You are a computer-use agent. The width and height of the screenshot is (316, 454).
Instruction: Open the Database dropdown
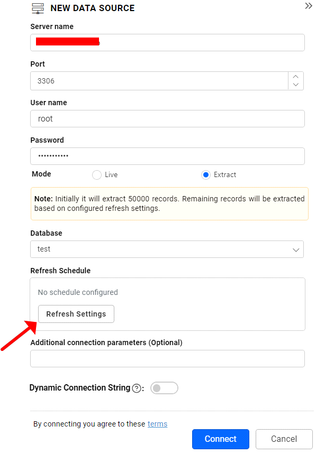[x=298, y=249]
